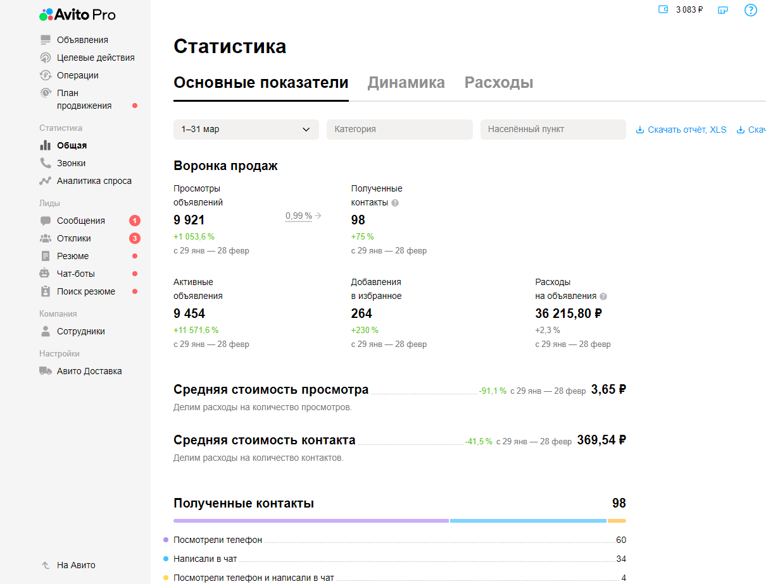Viewport: 766px width, 584px height.
Task: Open Аналитика спроса in the sidebar
Action: pos(94,181)
